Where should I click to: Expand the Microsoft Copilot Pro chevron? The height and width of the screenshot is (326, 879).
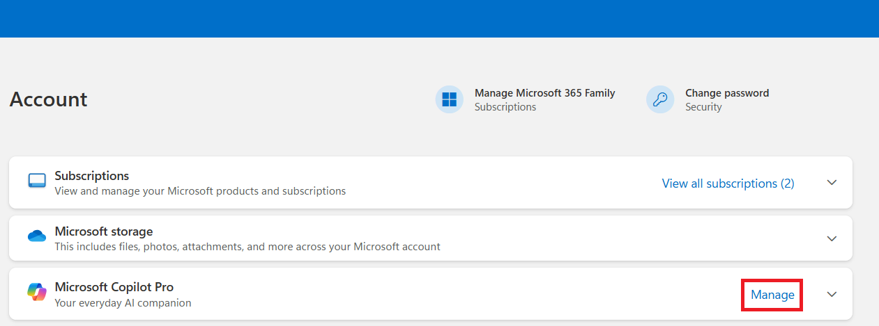point(831,294)
